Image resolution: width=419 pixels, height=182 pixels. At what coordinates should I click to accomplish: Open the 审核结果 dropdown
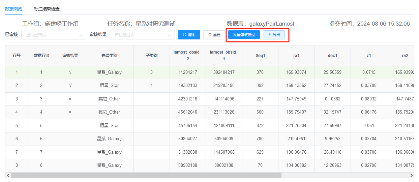[142, 35]
